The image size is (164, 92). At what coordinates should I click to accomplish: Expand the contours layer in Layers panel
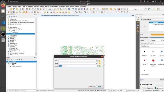click(7, 63)
